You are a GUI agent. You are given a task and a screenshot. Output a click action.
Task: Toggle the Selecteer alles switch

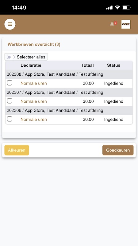click(11, 57)
